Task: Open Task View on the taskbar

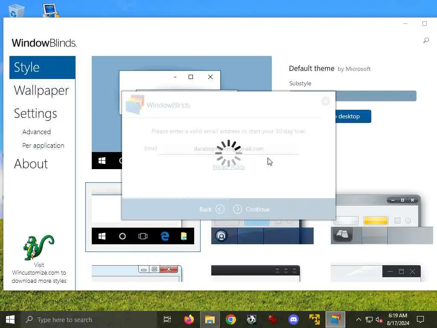Action: click(x=167, y=319)
